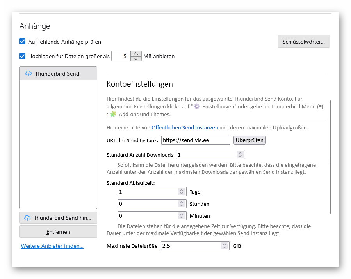Click the Stunden spinner arrows
Screen dimensions: 351x279
[x=182, y=204]
